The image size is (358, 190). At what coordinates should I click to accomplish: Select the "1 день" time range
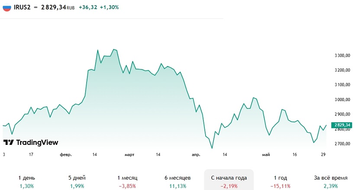click(27, 182)
